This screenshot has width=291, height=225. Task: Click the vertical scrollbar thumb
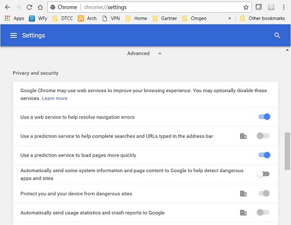(x=287, y=151)
